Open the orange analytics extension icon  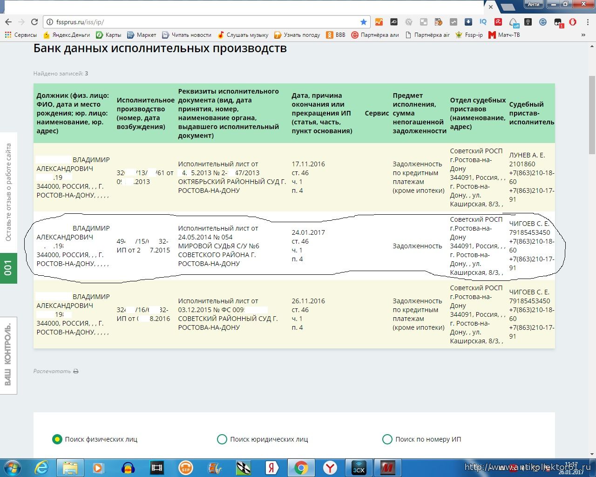click(379, 22)
